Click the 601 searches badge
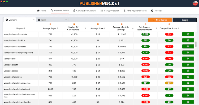This screenshot has height=105, width=199. (145, 77)
